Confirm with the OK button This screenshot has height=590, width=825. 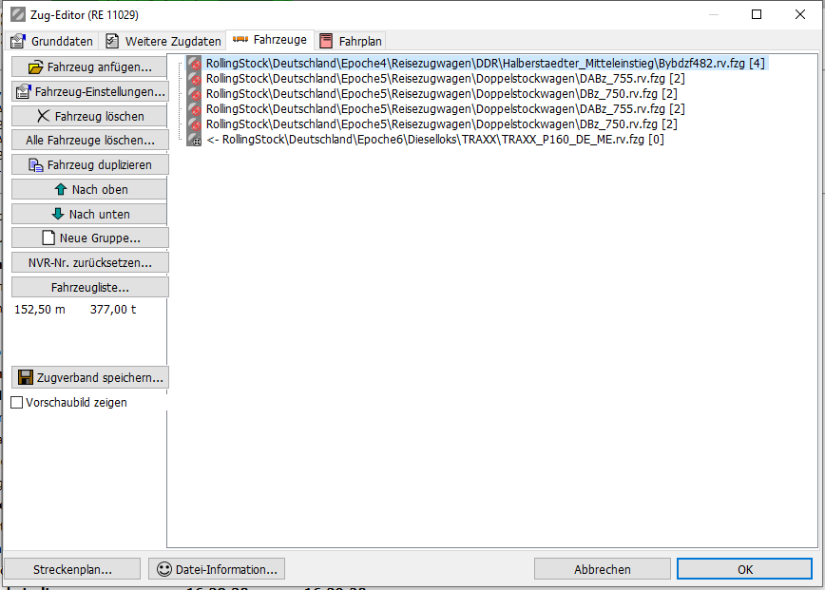point(744,569)
